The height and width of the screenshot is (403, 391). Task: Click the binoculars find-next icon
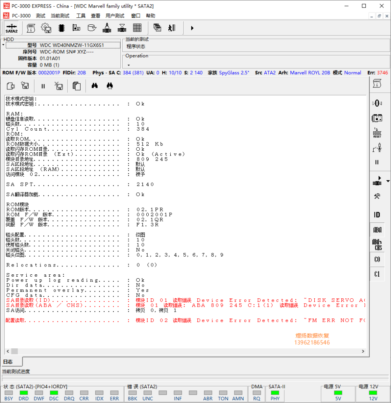(110, 86)
